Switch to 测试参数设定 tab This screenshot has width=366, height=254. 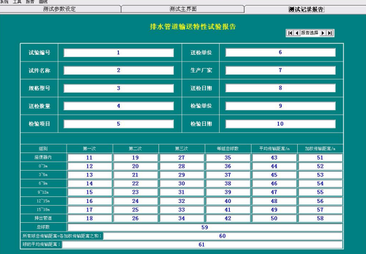click(59, 9)
